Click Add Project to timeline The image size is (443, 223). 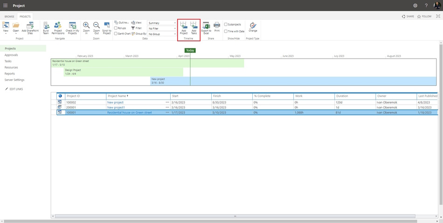(x=184, y=28)
